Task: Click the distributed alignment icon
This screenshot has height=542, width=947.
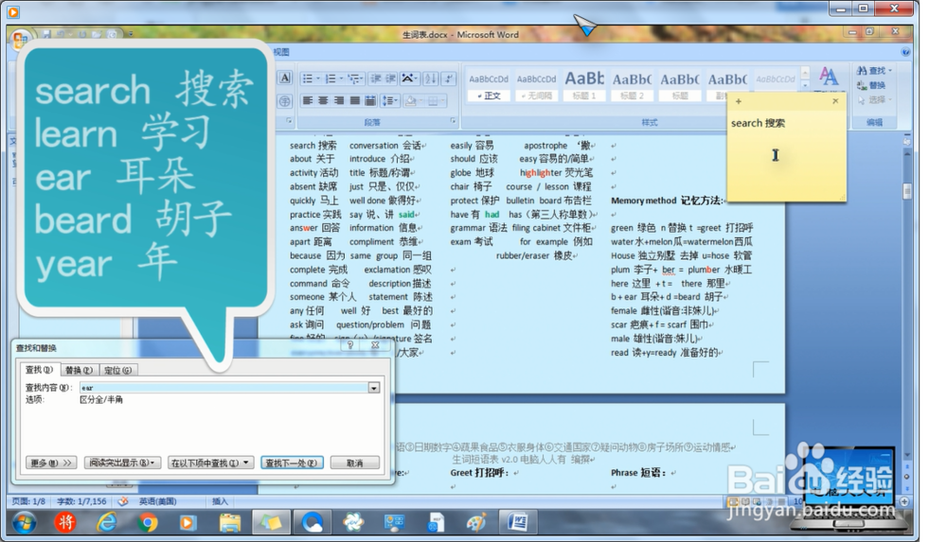Action: pyautogui.click(x=369, y=100)
